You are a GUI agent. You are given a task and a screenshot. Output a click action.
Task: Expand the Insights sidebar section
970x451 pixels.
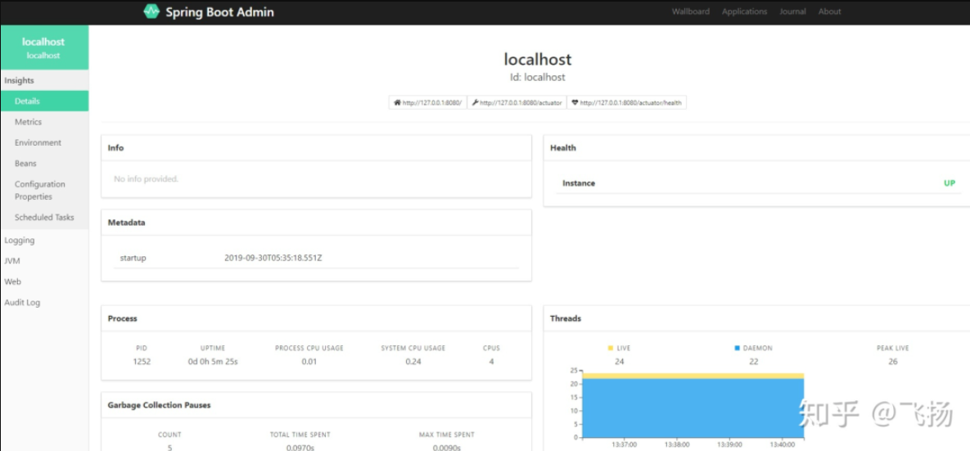pyautogui.click(x=20, y=80)
